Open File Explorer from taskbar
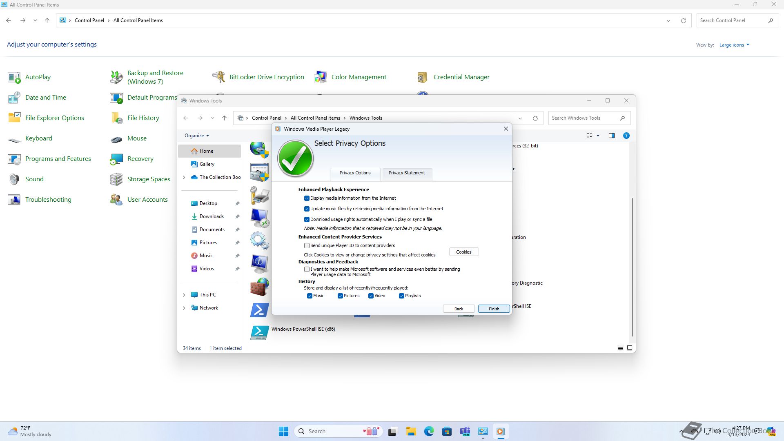Viewport: 784px width, 441px height. tap(411, 431)
